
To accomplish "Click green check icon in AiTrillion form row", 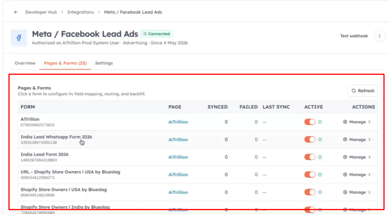I will tap(320, 122).
